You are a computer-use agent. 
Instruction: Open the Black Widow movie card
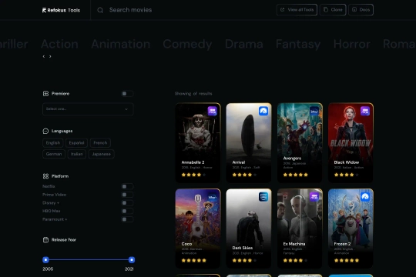coord(351,142)
